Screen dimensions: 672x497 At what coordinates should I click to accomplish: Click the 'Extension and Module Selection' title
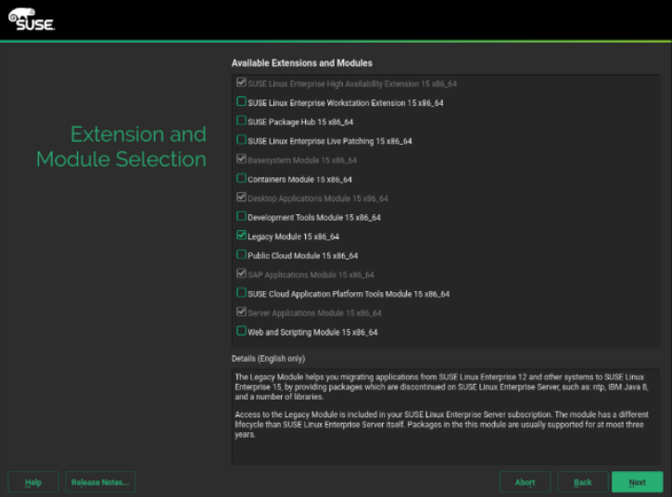click(121, 147)
